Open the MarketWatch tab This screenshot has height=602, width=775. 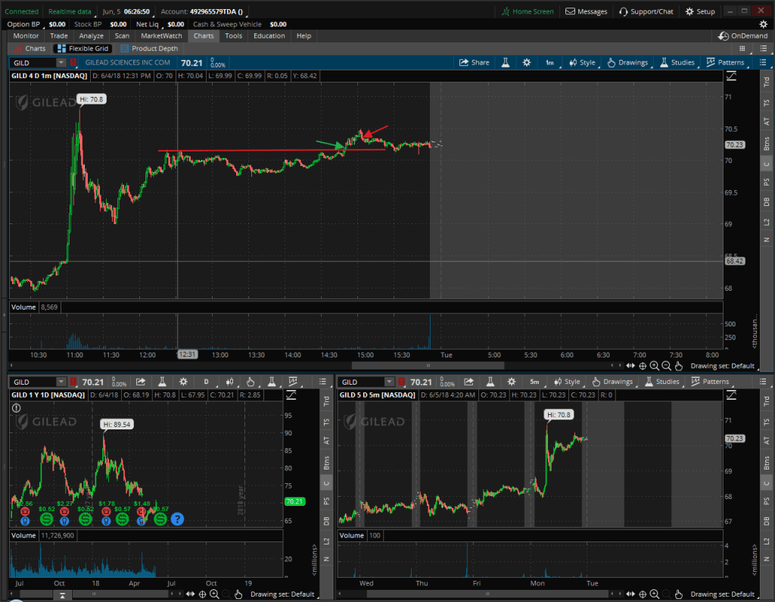161,36
